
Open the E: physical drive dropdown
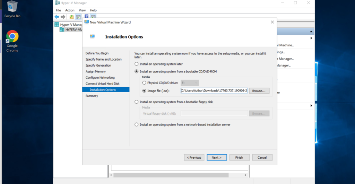[x=190, y=83]
